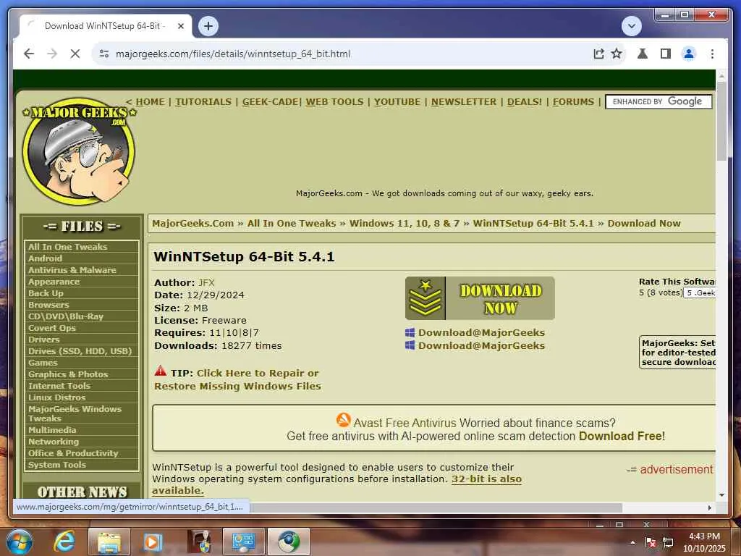Open Linux Distros sidebar category
The width and height of the screenshot is (741, 556).
[56, 397]
